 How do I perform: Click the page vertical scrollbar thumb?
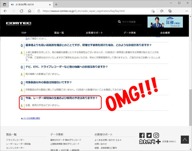pyautogui.click(x=190, y=108)
